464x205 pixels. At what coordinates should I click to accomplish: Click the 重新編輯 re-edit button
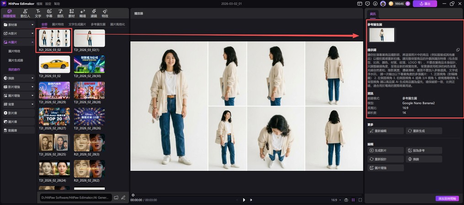(385, 131)
